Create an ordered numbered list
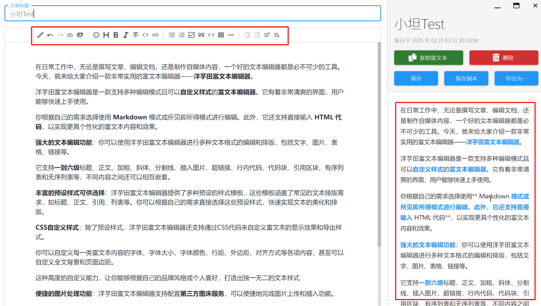The width and height of the screenshot is (541, 306). [181, 35]
